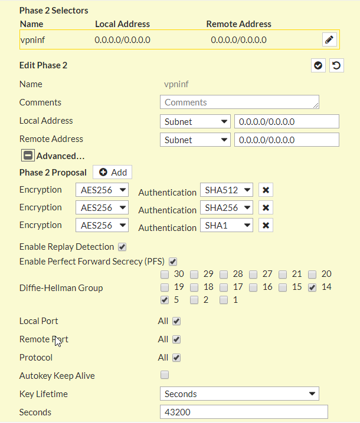The height and width of the screenshot is (423, 360).
Task: Collapse the Advanced section minus icon
Action: point(28,156)
